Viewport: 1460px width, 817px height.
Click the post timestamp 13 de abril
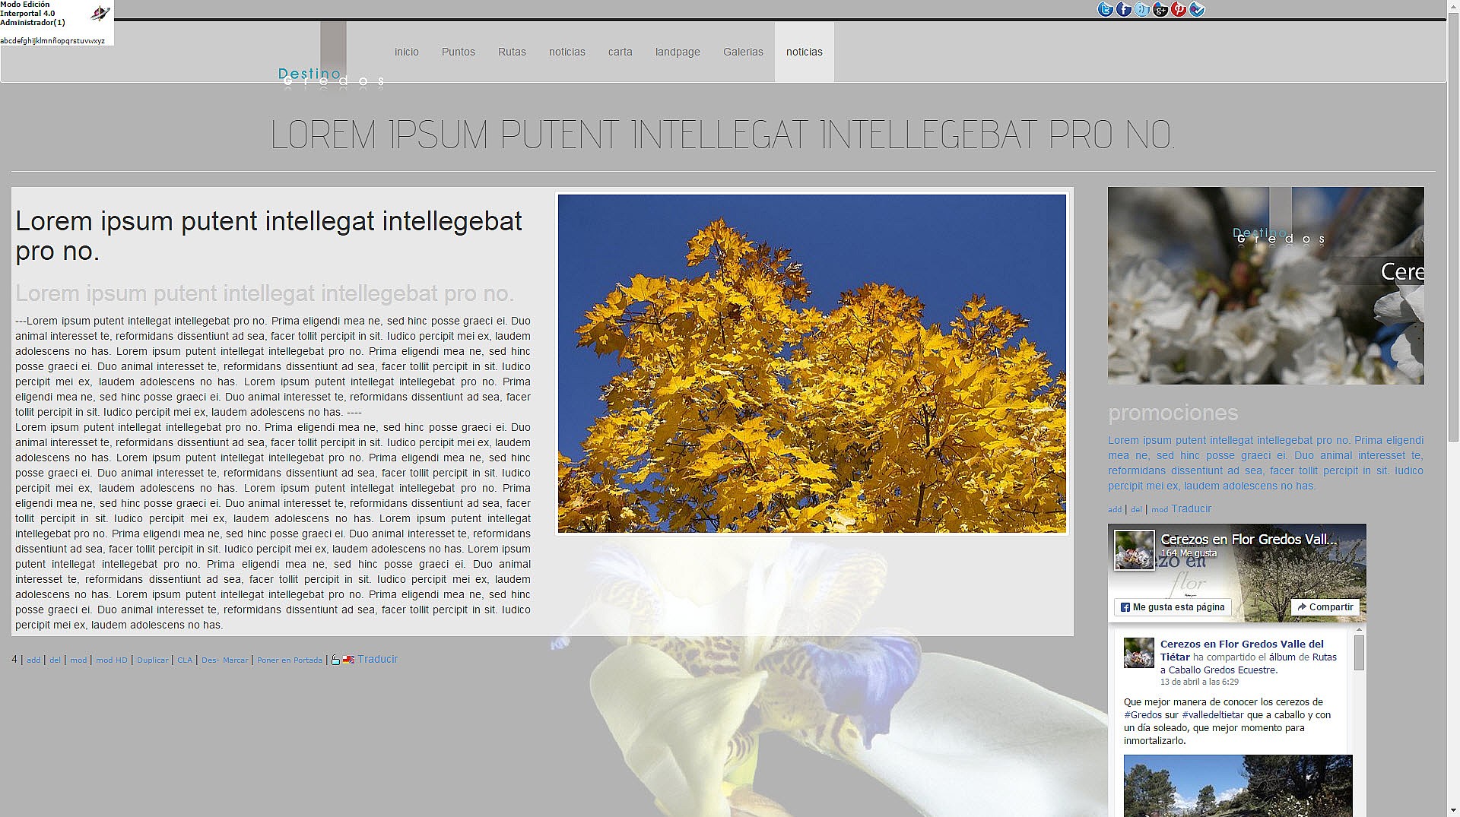[x=1199, y=682]
